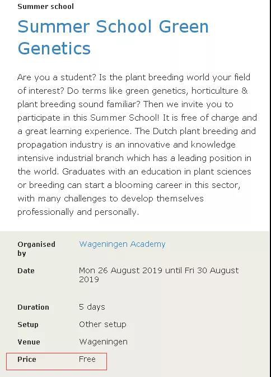
Task: Select the Other setup value
Action: pos(102,324)
